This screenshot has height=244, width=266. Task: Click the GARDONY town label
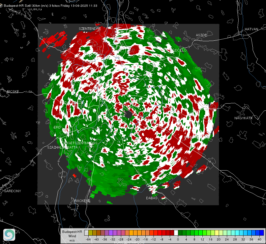(x=12, y=191)
